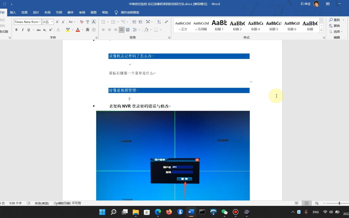This screenshot has width=349, height=218.
Task: Open WeChat from the taskbar
Action: tap(224, 212)
